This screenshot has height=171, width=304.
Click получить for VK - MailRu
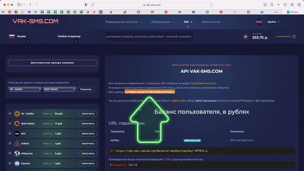click(x=88, y=114)
